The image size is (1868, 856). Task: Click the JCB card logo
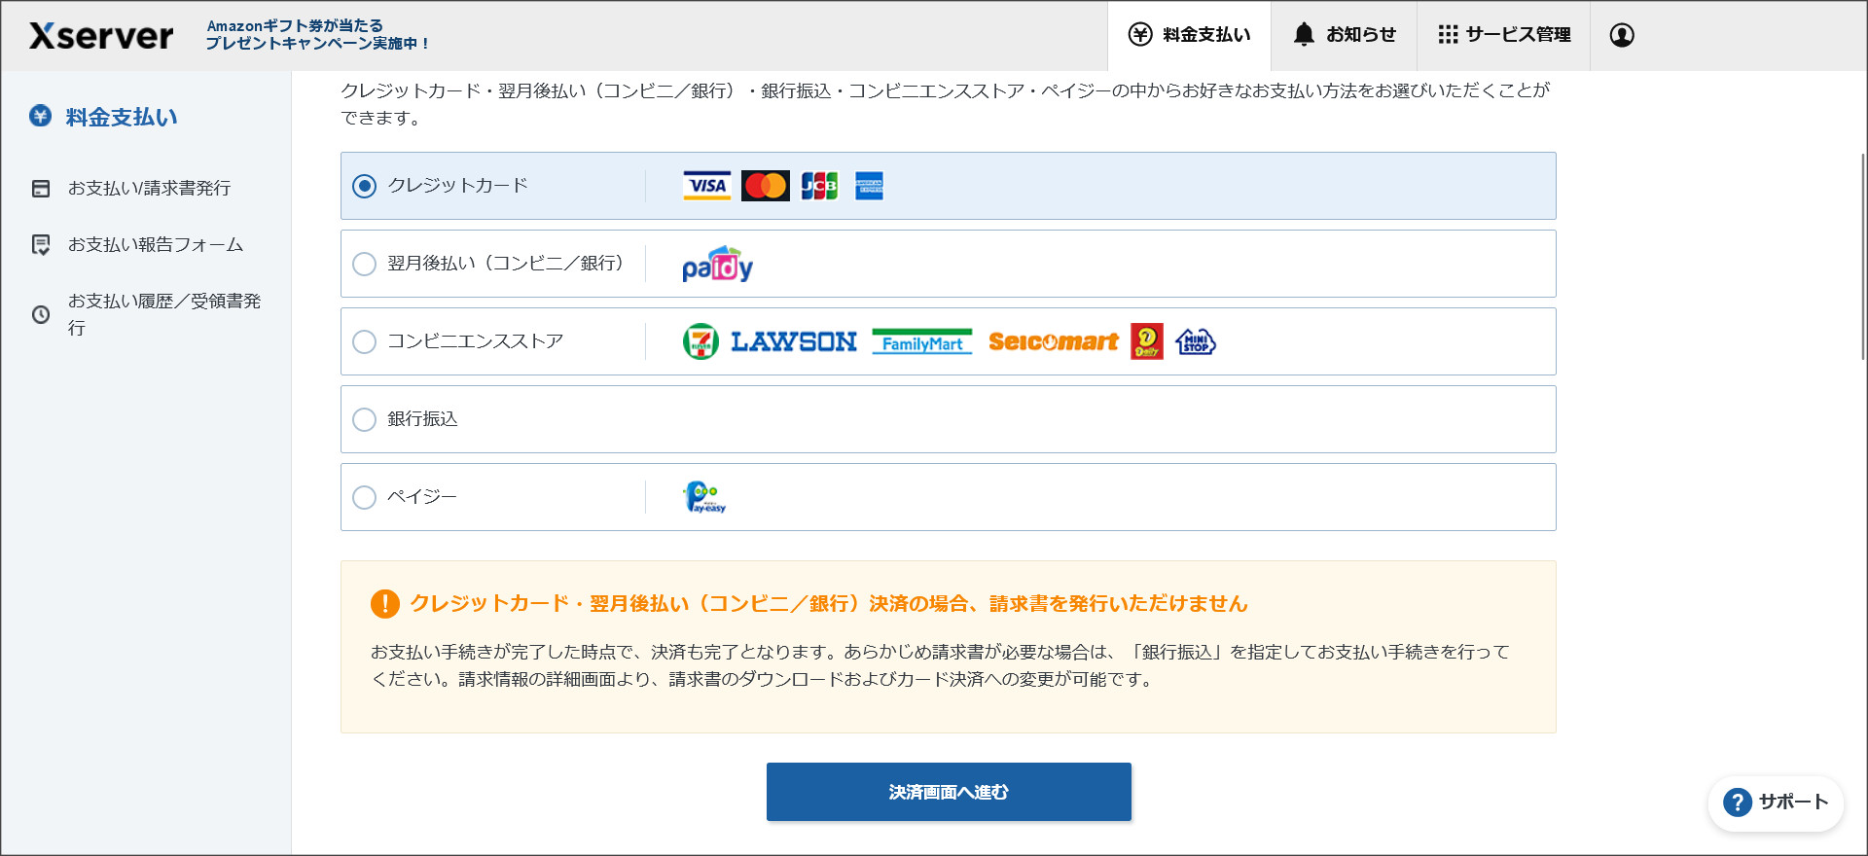[819, 186]
